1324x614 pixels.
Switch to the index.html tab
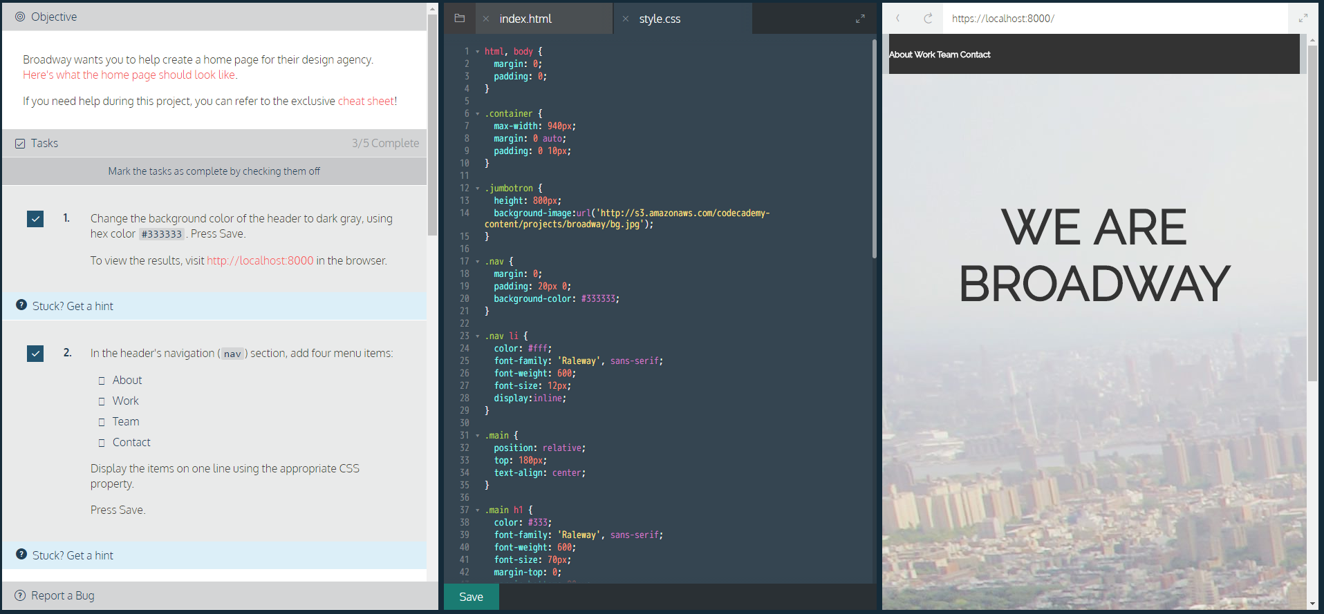[x=525, y=19]
